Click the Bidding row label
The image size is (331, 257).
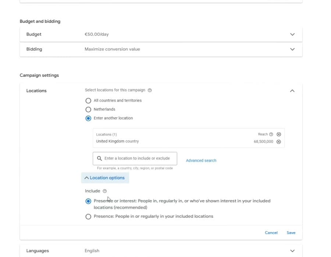pyautogui.click(x=34, y=49)
